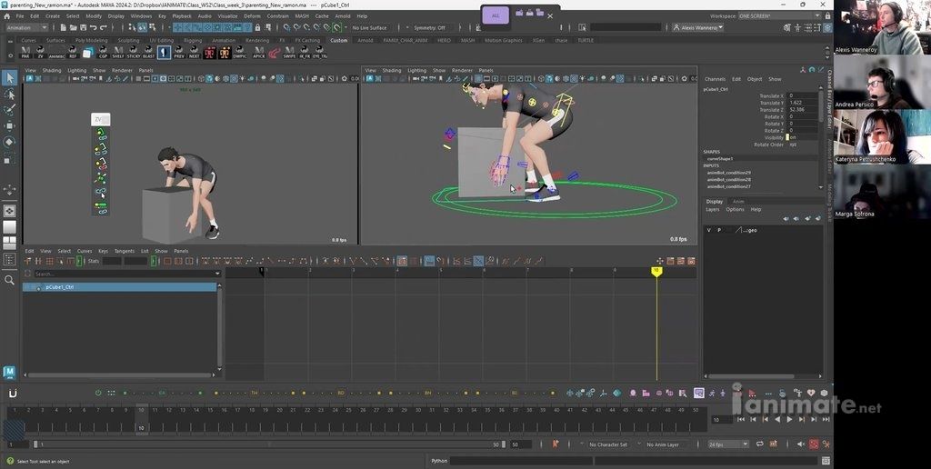Screen dimensions: 931x469
Task: Go to start of playback range
Action: click(x=741, y=419)
